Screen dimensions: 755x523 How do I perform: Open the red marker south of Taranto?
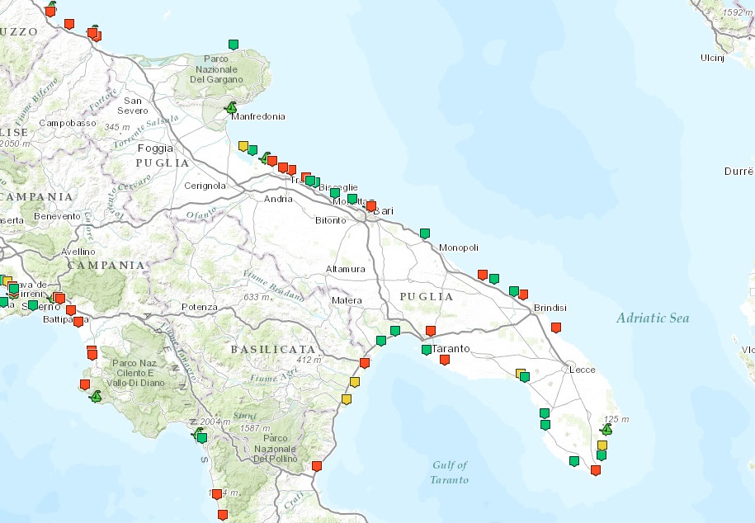[445, 360]
